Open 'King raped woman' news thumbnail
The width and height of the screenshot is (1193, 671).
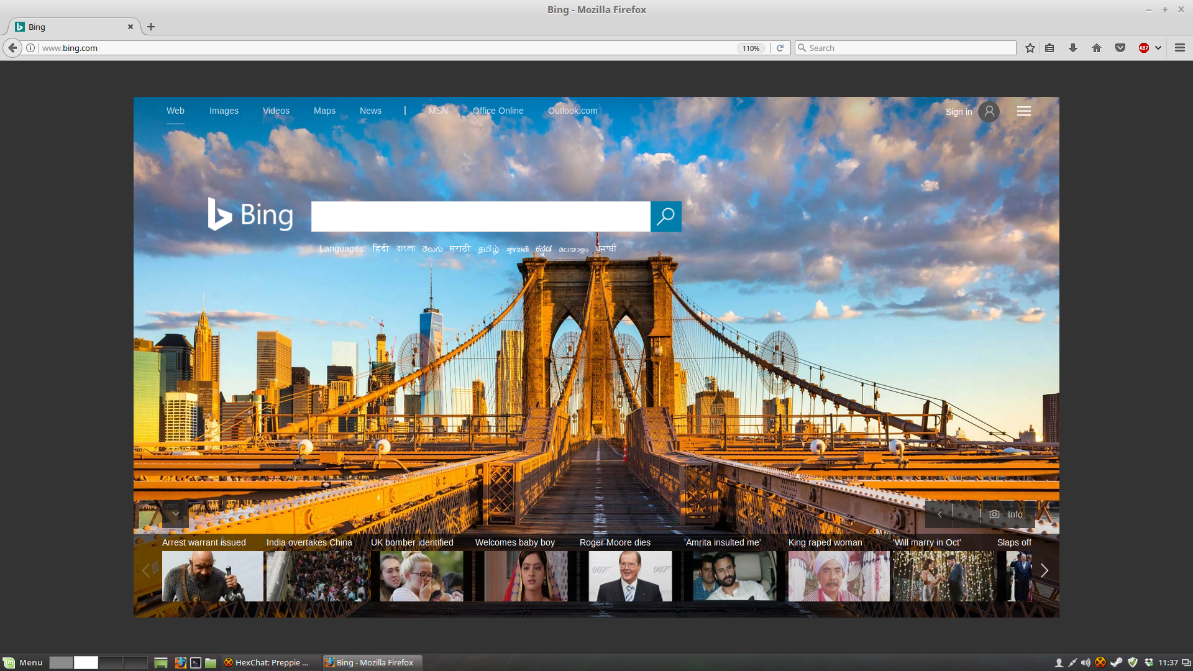839,576
